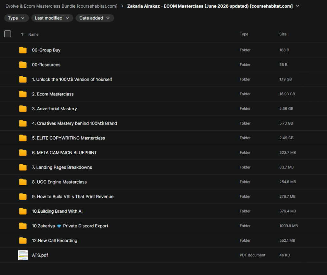Open 12.New Call Recording name
The width and height of the screenshot is (327, 275).
coord(55,241)
